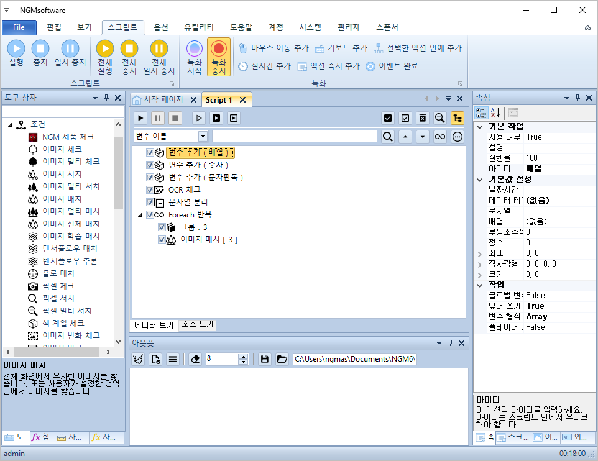Select 이미지 서치 in the toolbox
The image size is (598, 461).
tap(62, 174)
